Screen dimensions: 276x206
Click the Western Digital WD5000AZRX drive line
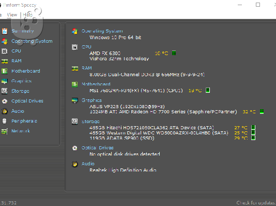click(x=159, y=133)
